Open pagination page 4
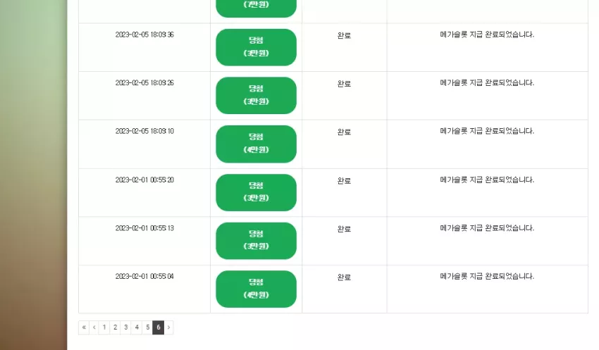 click(137, 327)
